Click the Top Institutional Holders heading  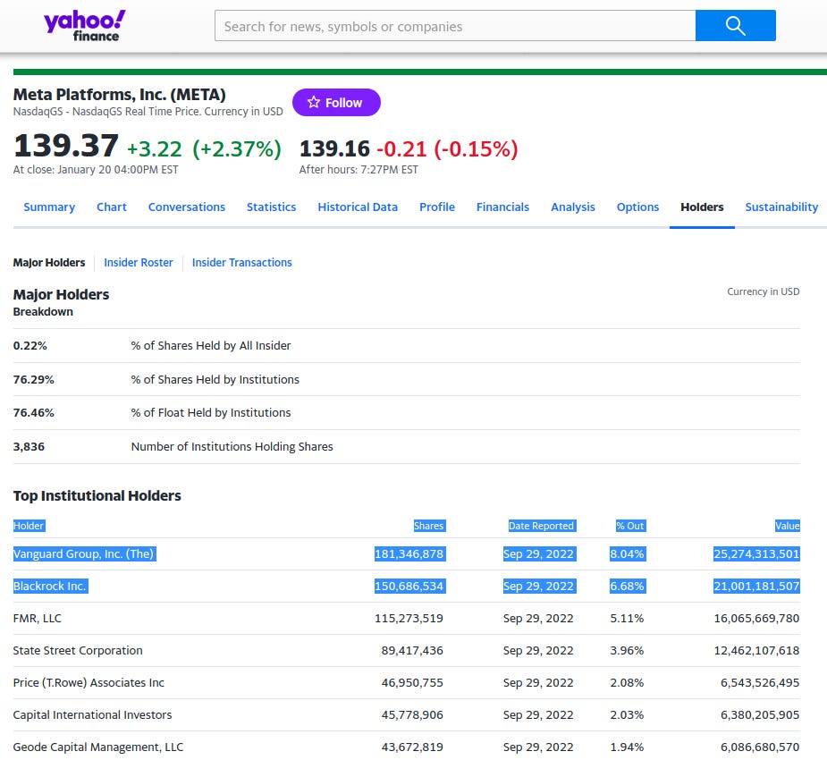coord(97,495)
